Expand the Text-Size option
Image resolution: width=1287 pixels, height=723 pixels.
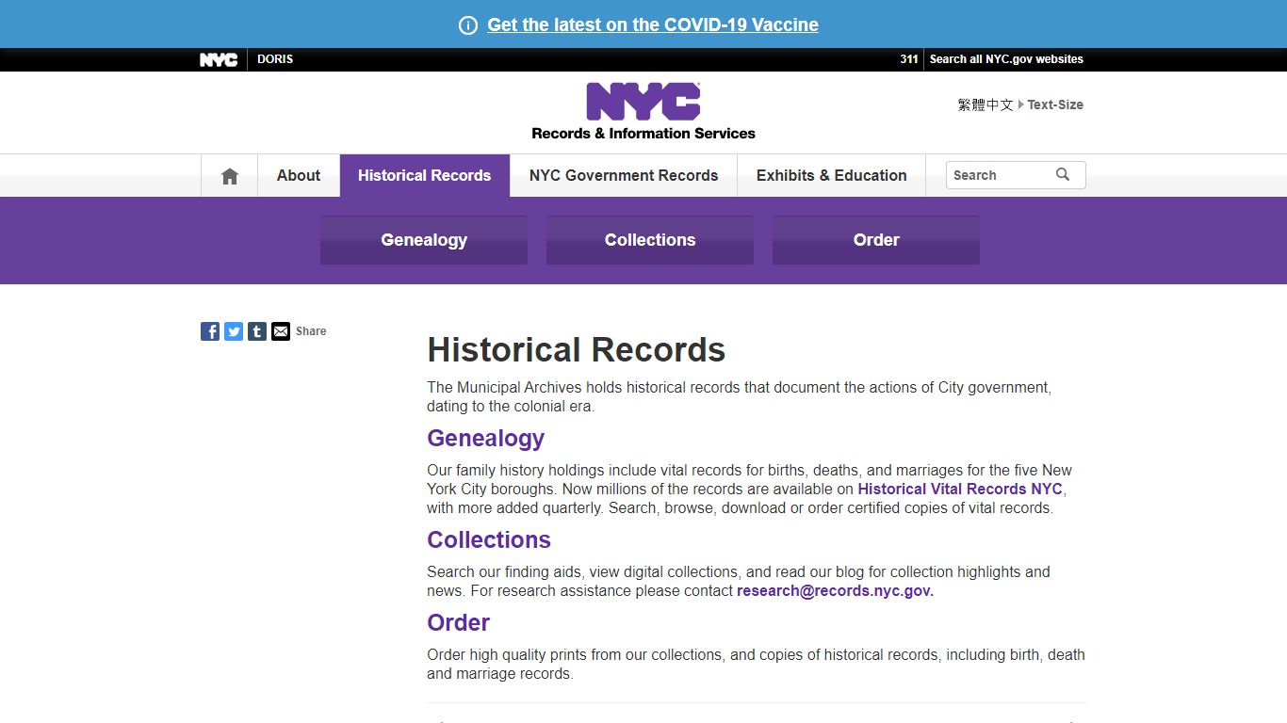coord(1055,105)
